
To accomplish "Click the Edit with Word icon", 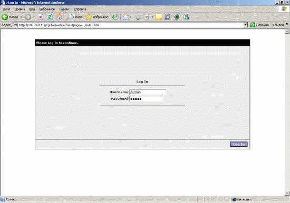I will click(146, 17).
